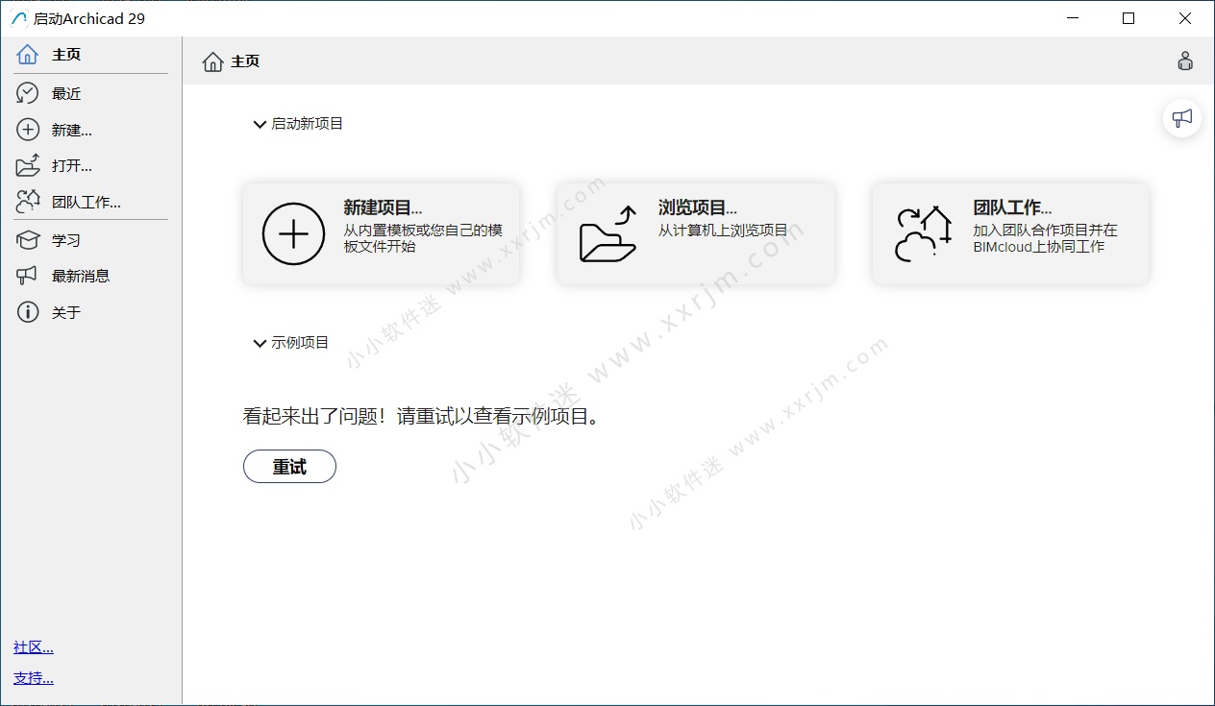Collapse the 示例项目 section

tap(260, 343)
